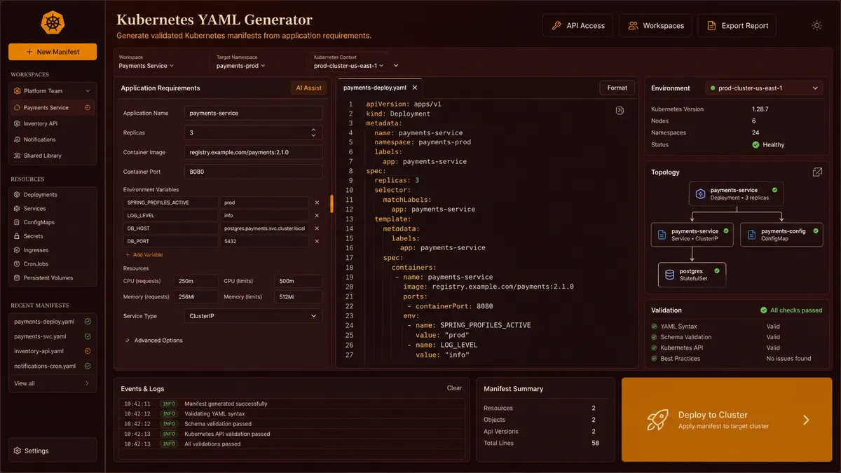Open the notifications-cron.yaml recent manifest
The image size is (841, 473).
click(x=52, y=366)
